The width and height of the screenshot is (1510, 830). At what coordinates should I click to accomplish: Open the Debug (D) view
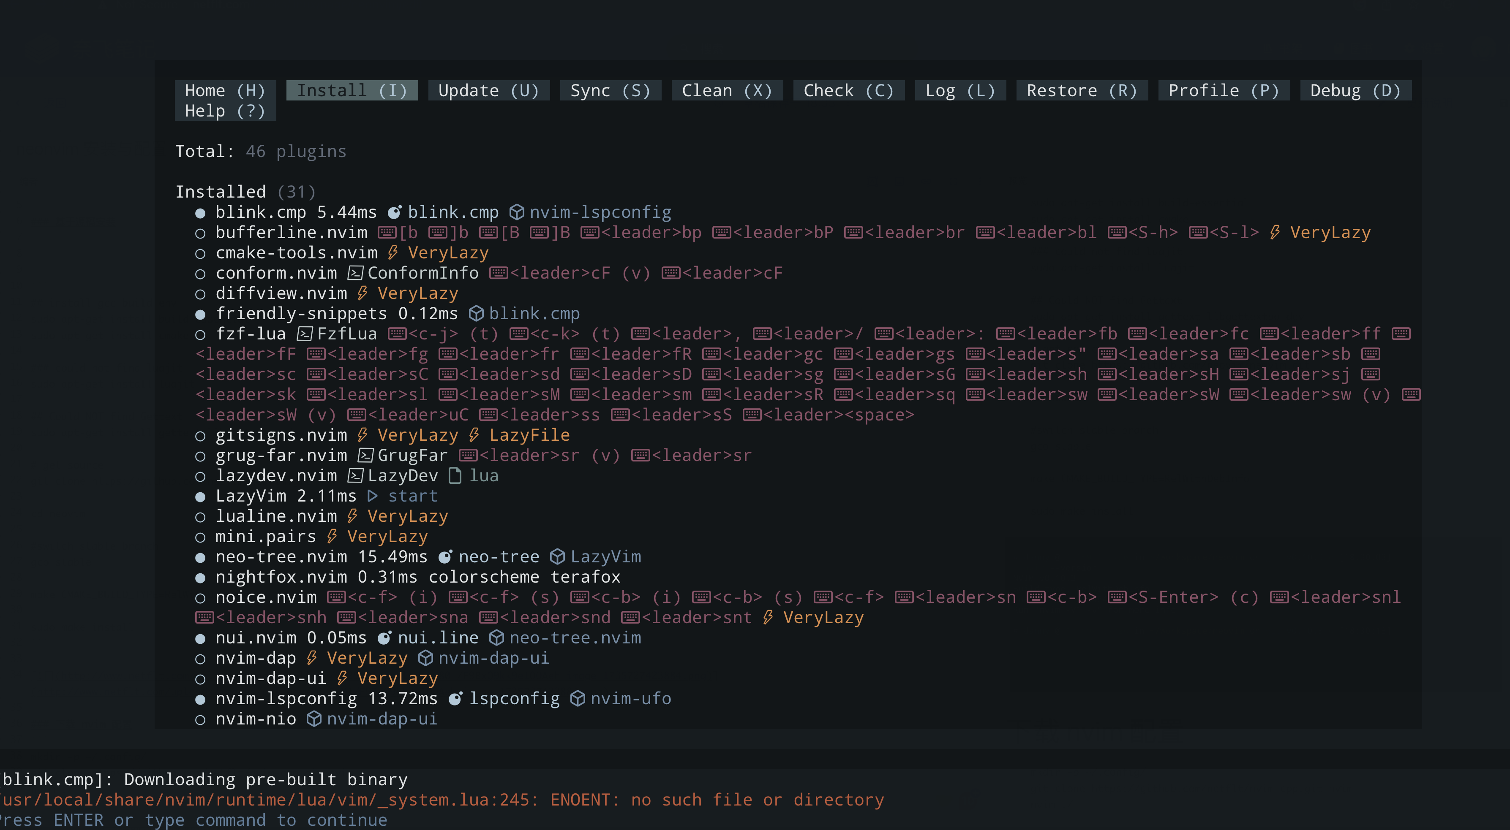point(1355,90)
